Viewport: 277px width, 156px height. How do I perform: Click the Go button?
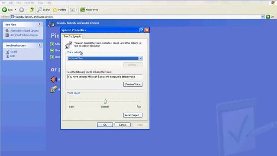point(270,16)
